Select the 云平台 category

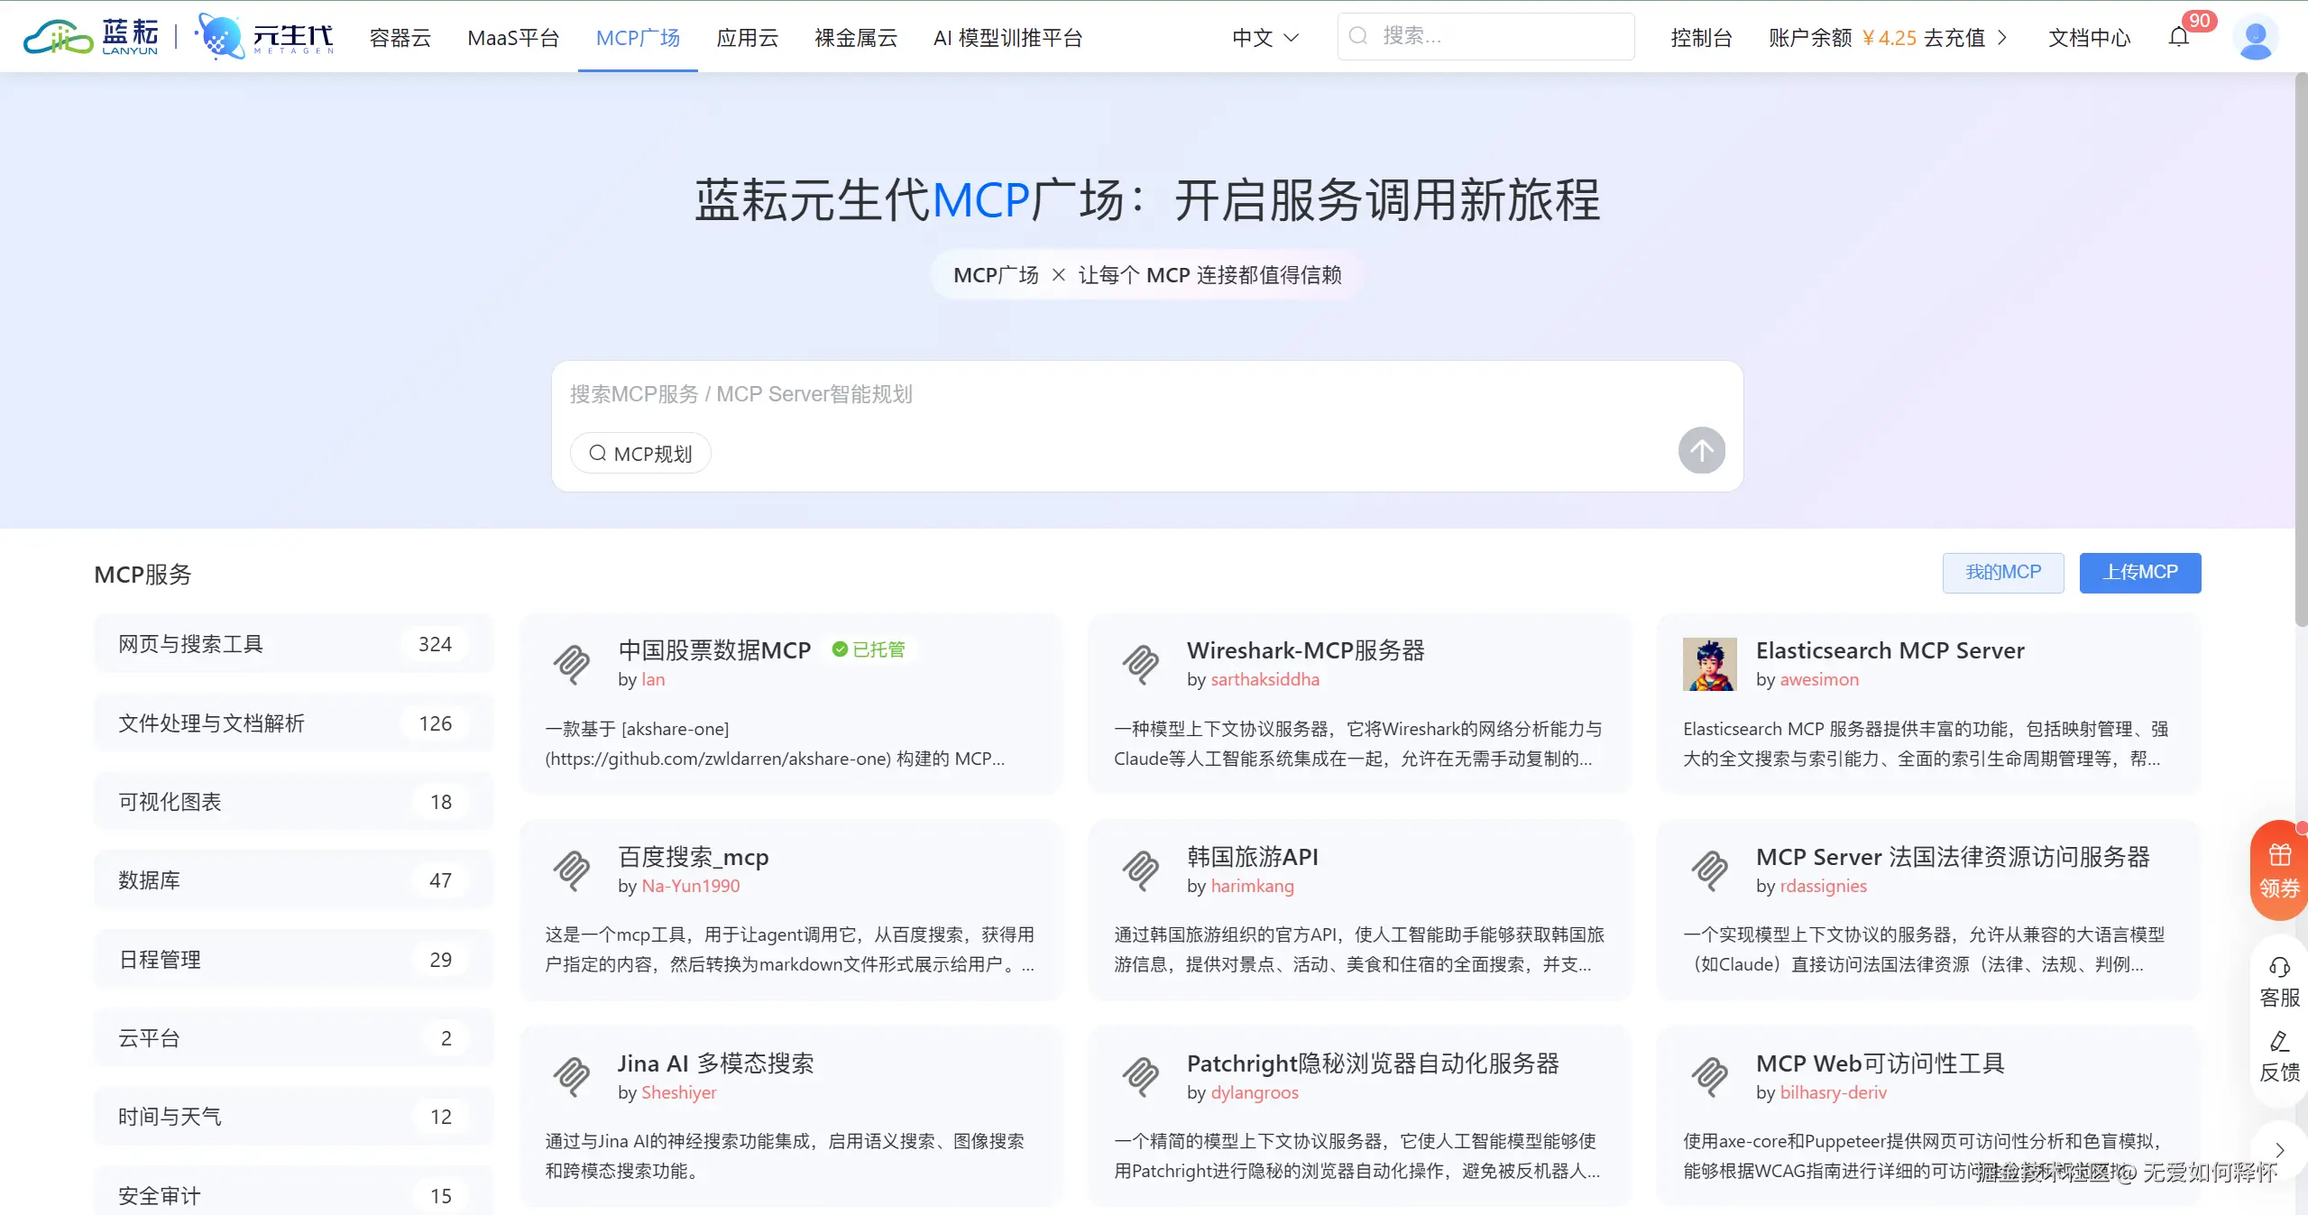point(294,1038)
